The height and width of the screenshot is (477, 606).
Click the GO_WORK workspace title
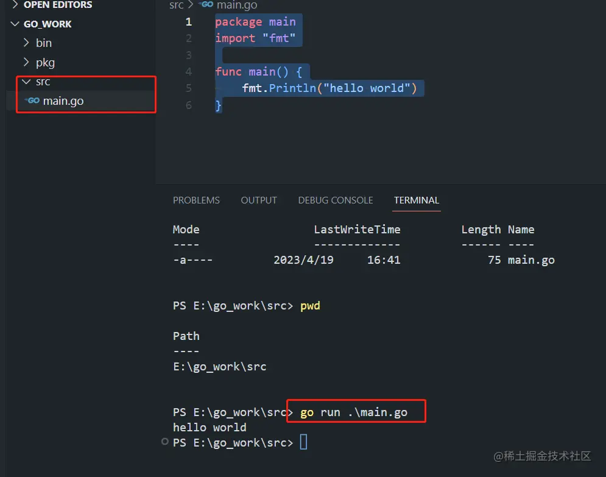pyautogui.click(x=48, y=24)
